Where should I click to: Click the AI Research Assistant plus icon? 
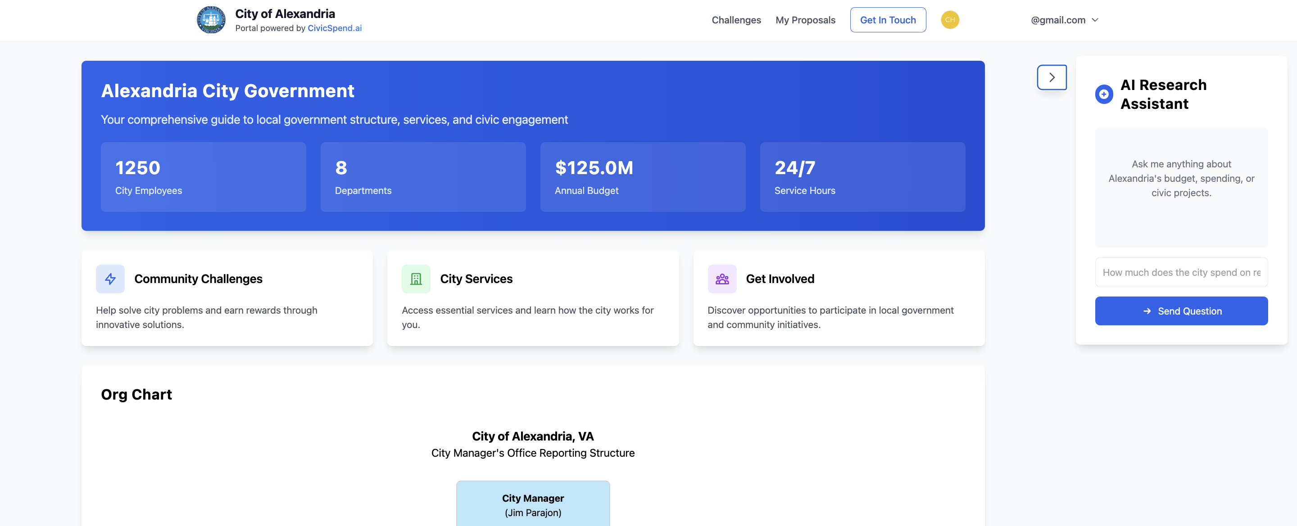(x=1104, y=94)
